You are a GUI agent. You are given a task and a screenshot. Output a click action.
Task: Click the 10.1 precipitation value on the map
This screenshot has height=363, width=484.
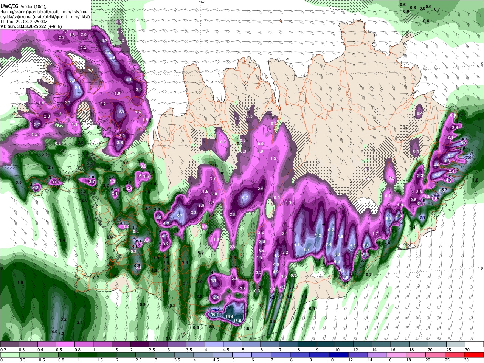215,314
